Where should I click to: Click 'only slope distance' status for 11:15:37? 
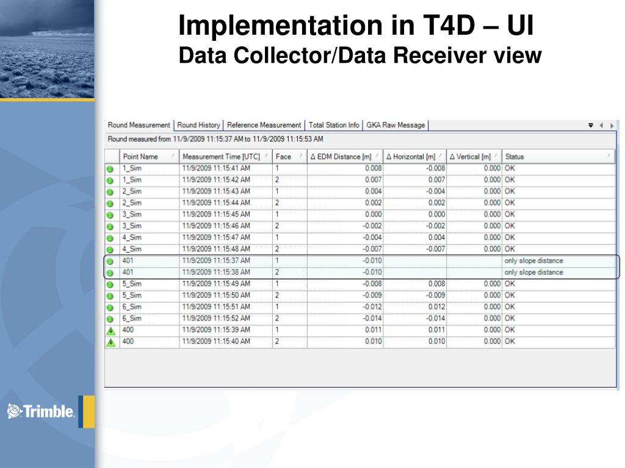point(533,261)
